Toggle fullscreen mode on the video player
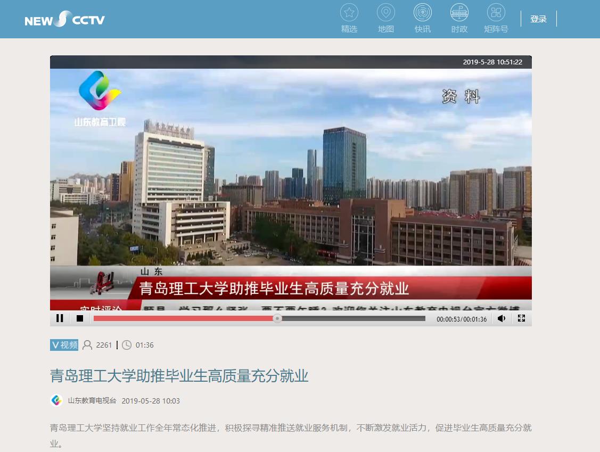The height and width of the screenshot is (452, 600). [521, 318]
